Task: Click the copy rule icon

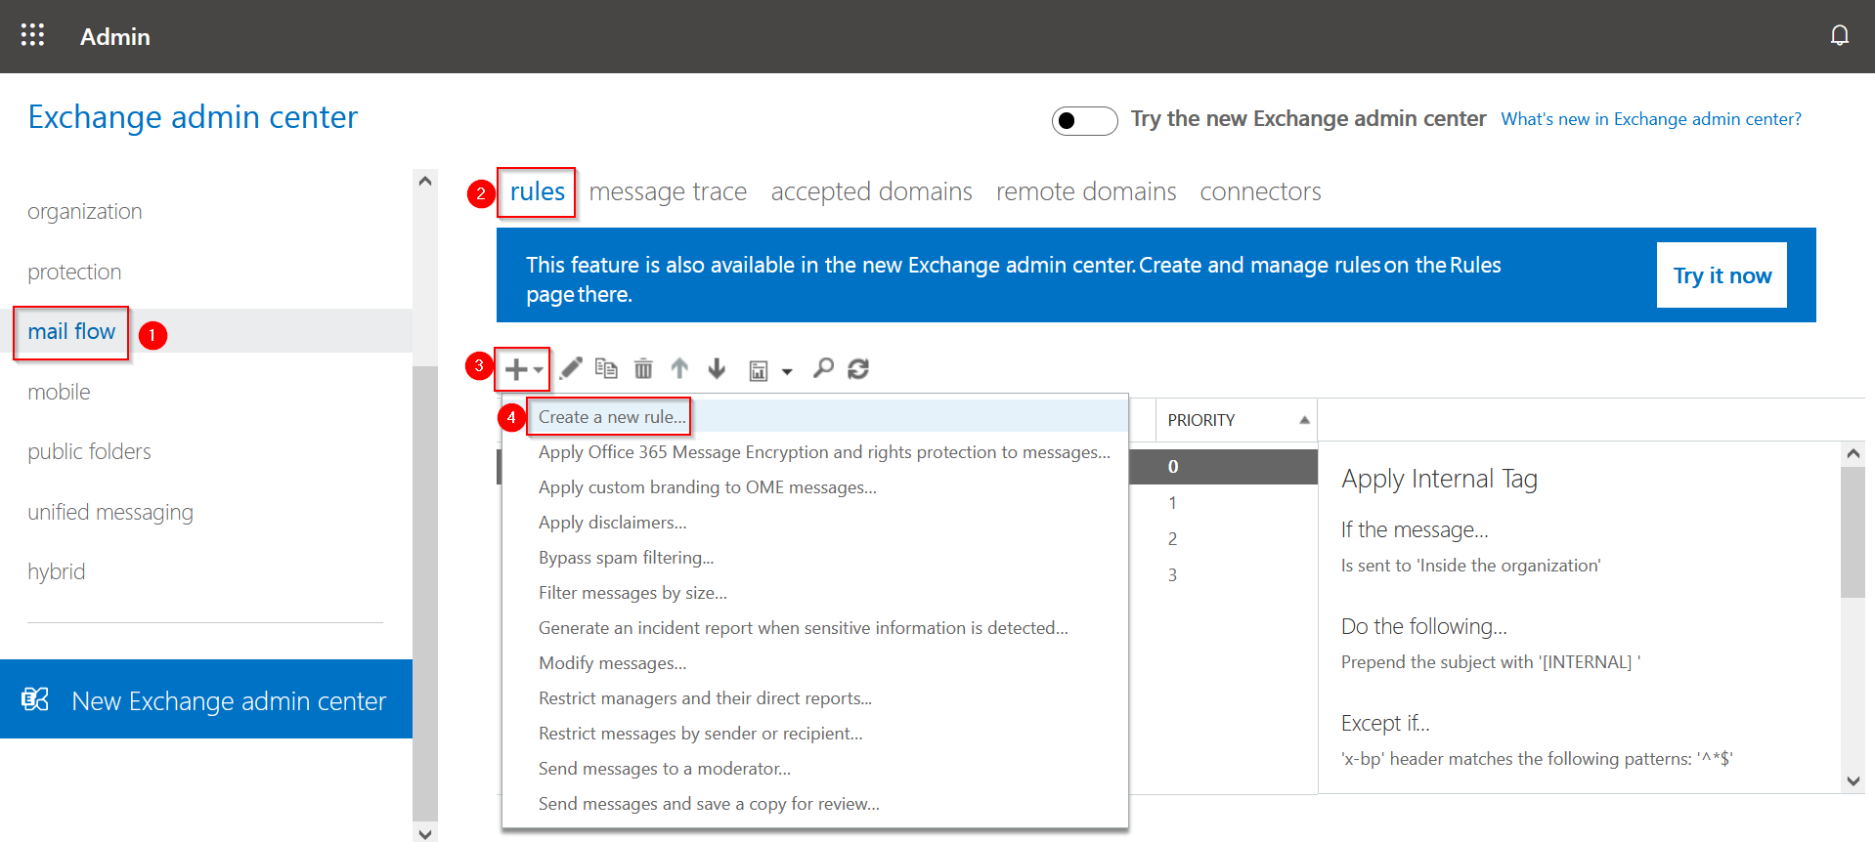Action: coord(606,368)
